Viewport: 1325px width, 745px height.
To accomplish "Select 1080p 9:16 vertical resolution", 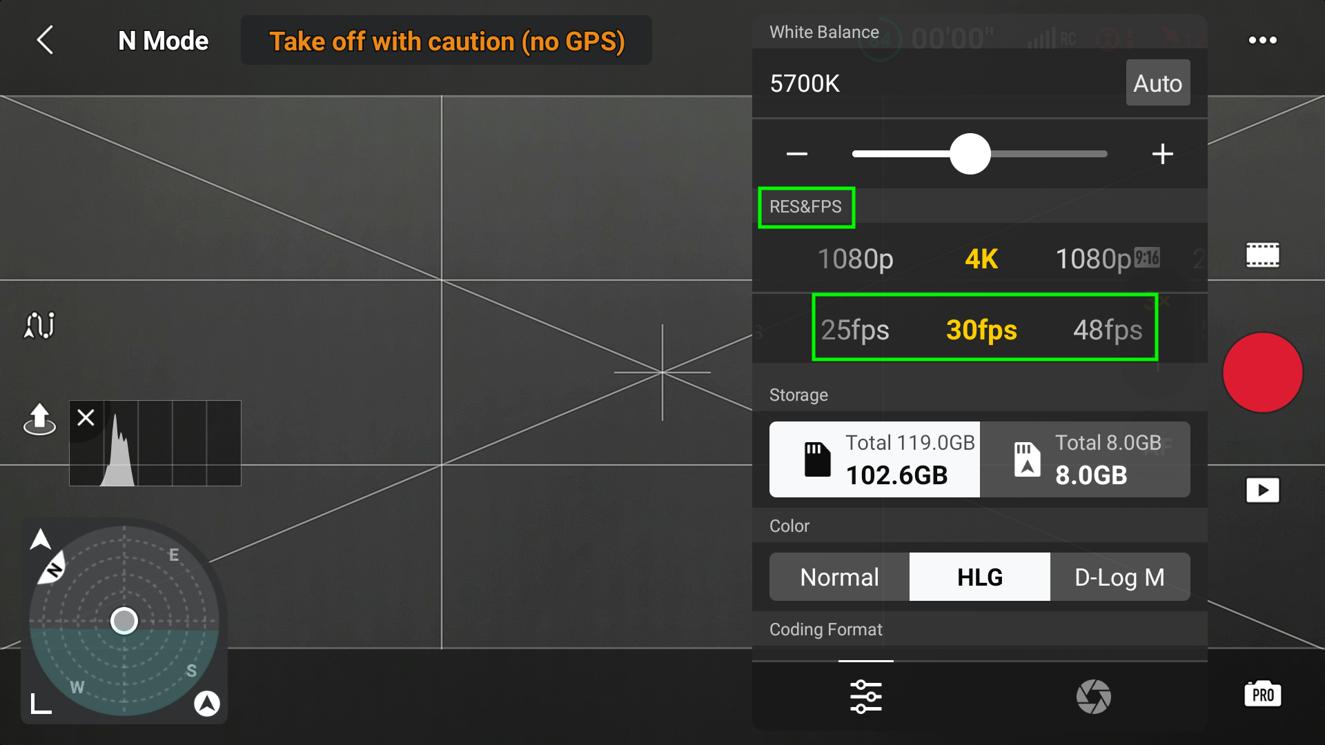I will coord(1108,259).
